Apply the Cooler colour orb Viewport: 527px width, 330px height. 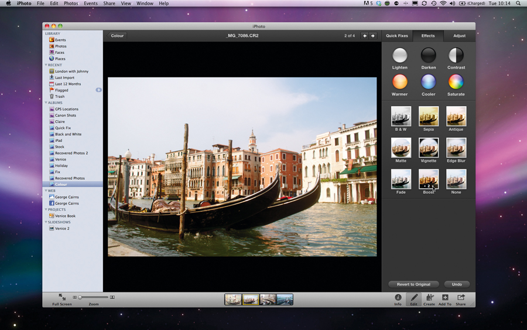pyautogui.click(x=429, y=81)
